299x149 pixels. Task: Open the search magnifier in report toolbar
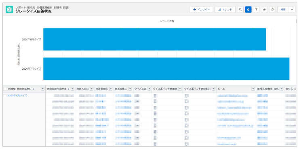[240, 9]
